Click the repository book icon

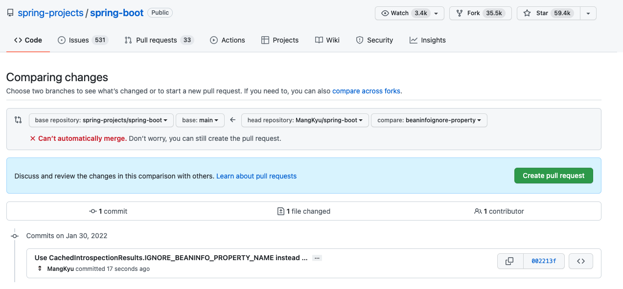coord(10,13)
